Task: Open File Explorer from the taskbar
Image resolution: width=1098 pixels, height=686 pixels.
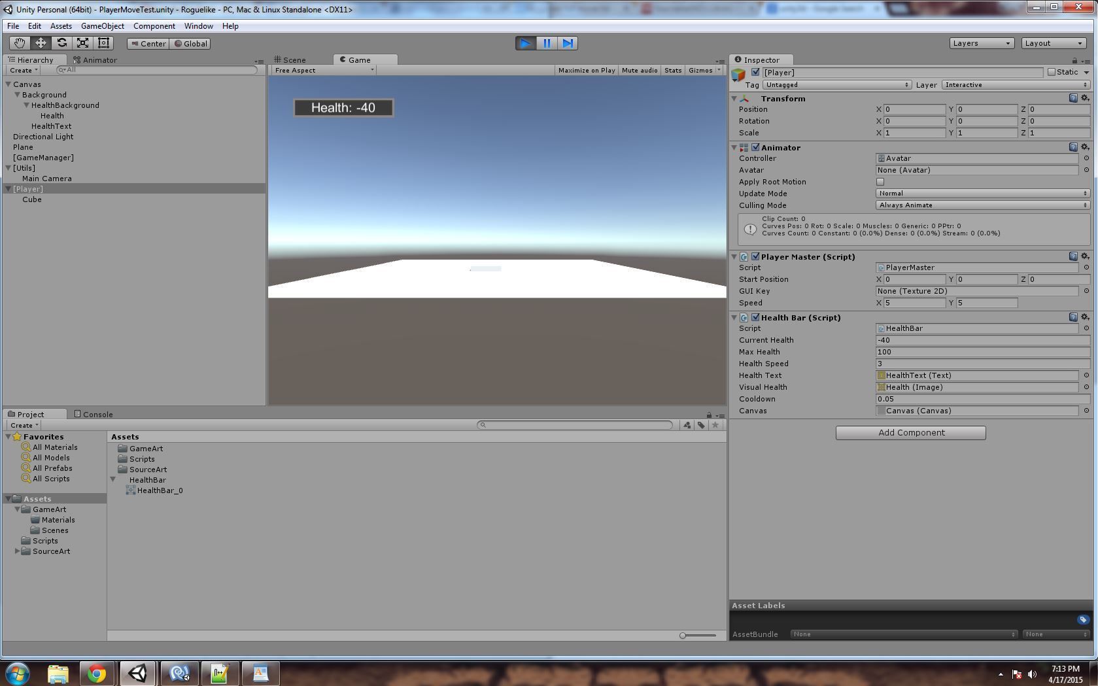Action: point(58,673)
